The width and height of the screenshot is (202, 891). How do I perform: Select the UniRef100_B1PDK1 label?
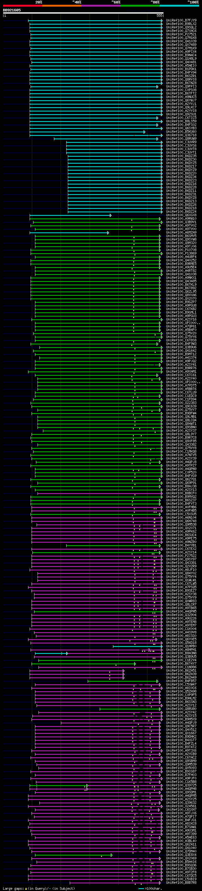[181, 69]
